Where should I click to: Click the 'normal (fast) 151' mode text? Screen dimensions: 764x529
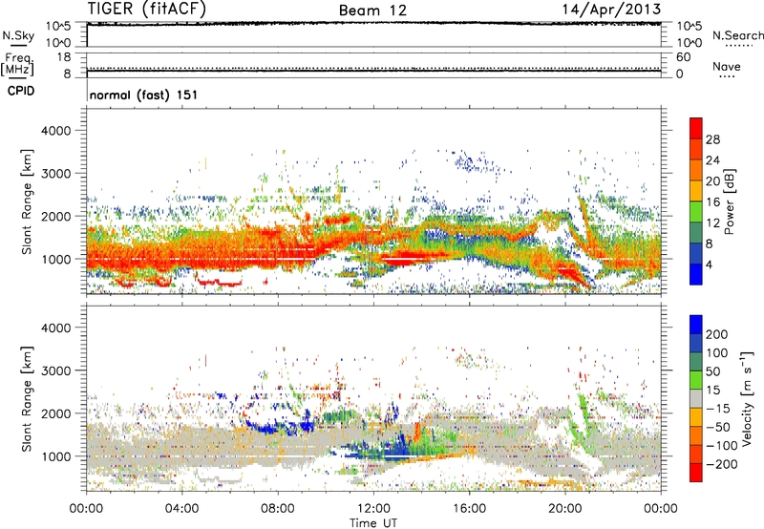[x=144, y=95]
